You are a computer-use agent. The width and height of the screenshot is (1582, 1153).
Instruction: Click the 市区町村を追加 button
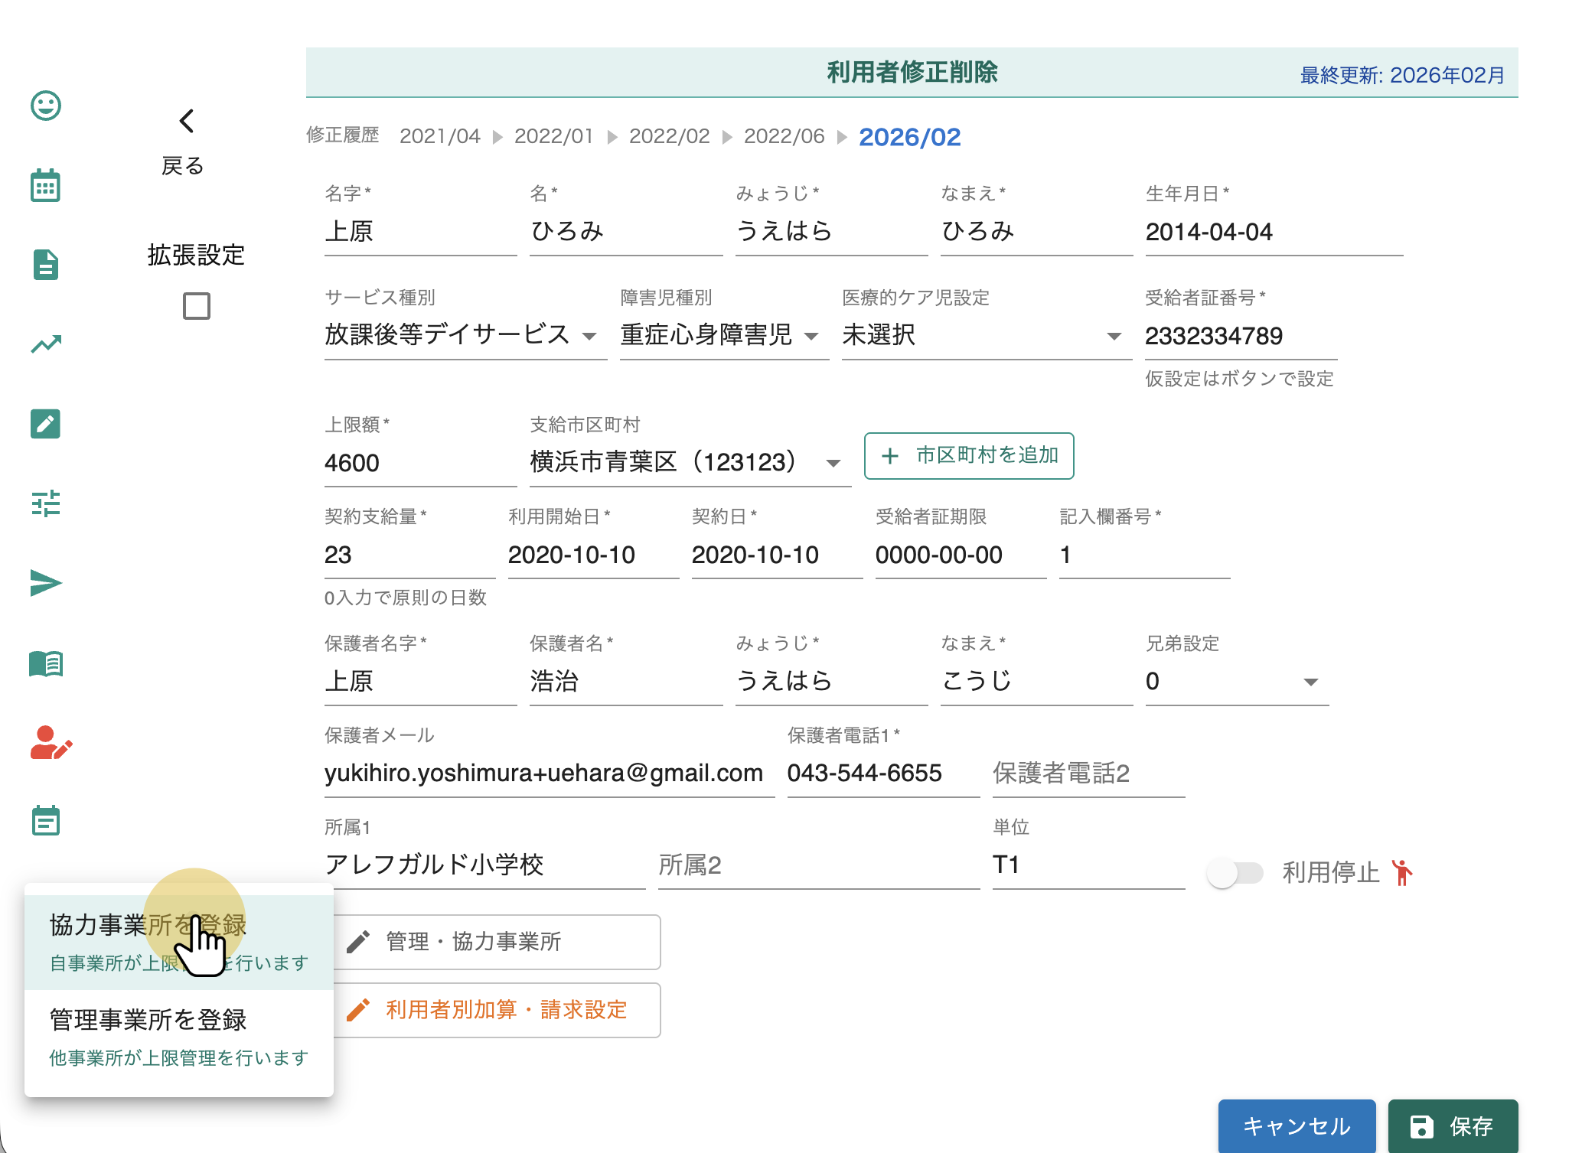(x=969, y=456)
